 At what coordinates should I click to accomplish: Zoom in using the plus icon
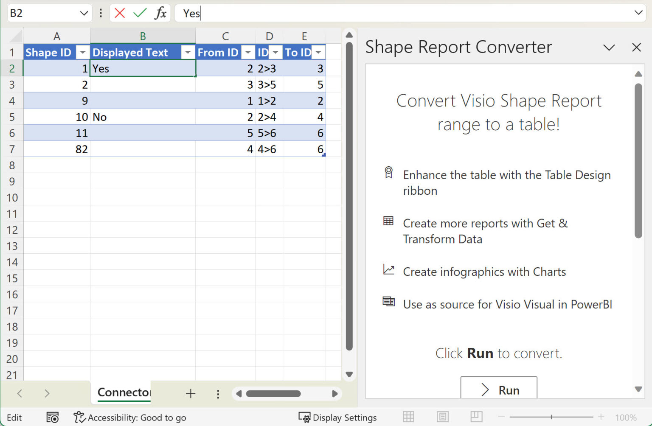click(601, 417)
